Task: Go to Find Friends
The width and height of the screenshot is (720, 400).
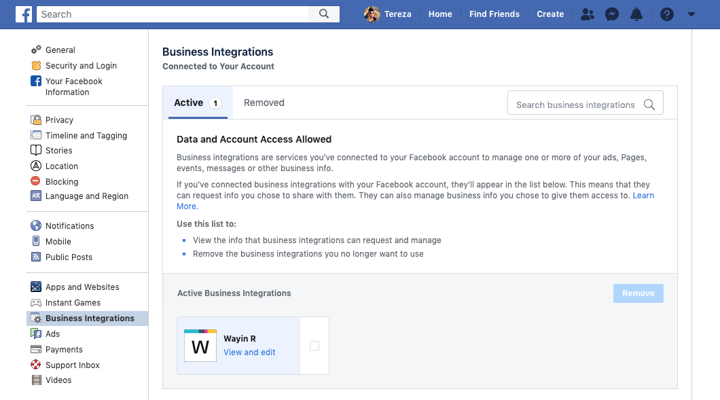Action: 494,14
